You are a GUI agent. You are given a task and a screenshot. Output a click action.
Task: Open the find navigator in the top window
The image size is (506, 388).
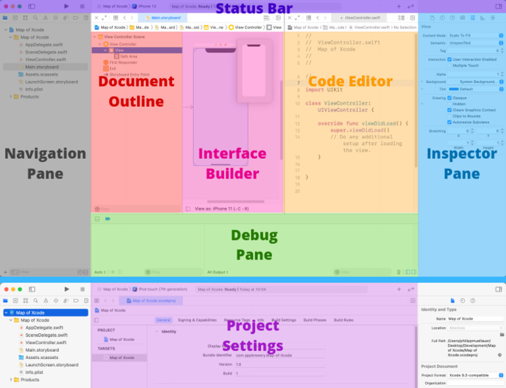pyautogui.click(x=35, y=18)
